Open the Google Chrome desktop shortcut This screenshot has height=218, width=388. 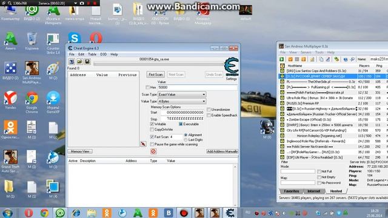point(32,102)
